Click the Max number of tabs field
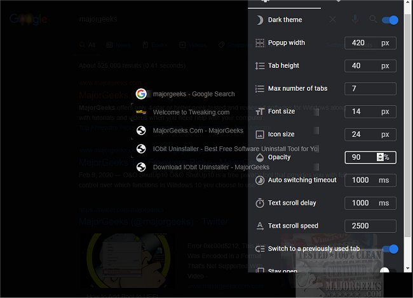 click(370, 89)
